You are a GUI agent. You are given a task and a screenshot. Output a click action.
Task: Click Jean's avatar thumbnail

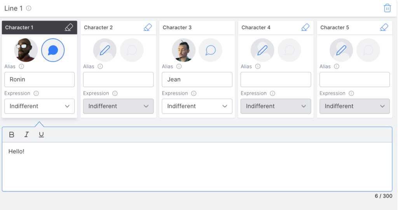click(x=184, y=50)
